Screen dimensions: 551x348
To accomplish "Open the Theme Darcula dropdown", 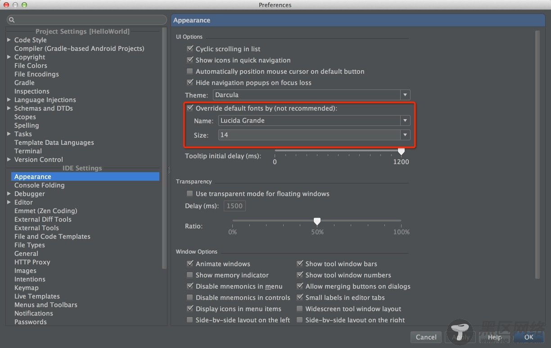I will click(312, 95).
